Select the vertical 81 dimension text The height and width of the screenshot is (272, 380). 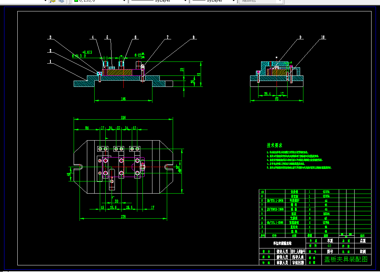click(x=199, y=74)
